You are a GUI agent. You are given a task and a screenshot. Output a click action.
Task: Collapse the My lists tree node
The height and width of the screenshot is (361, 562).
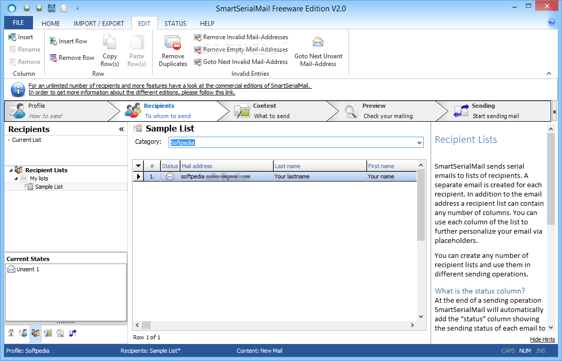click(x=16, y=178)
